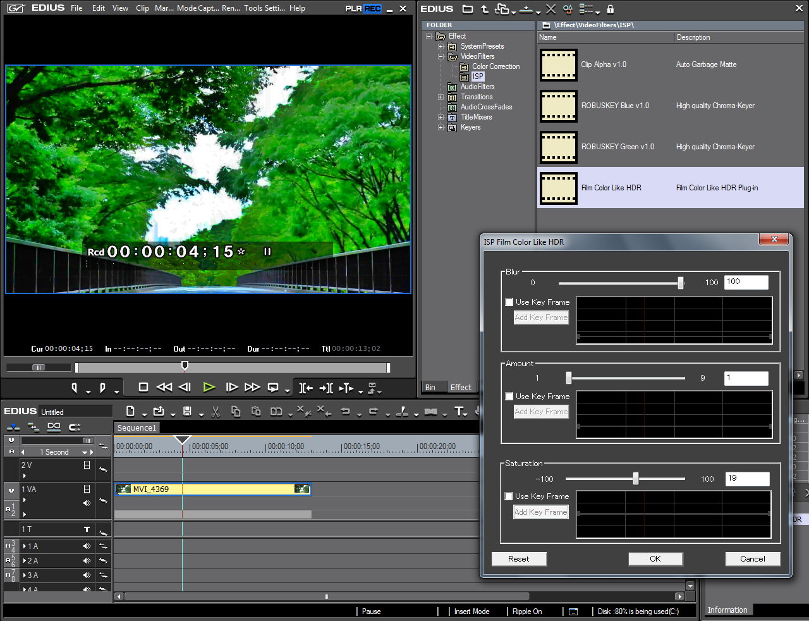
Task: Click the green Play button
Action: (209, 387)
